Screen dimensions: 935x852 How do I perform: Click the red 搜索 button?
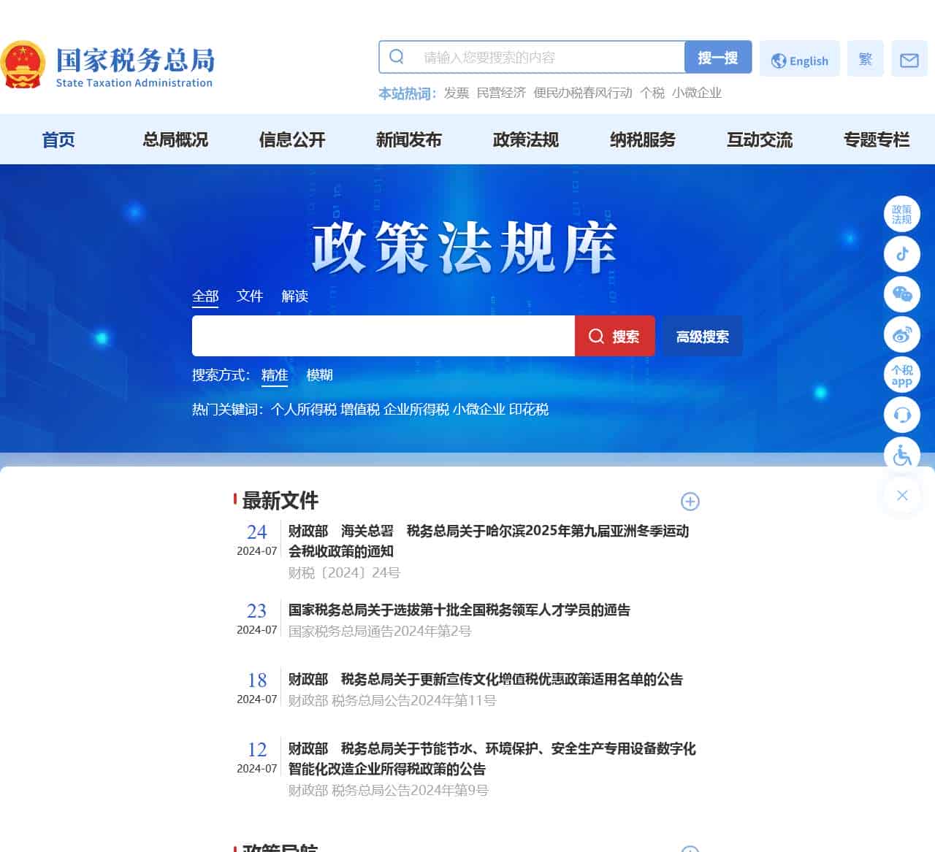pyautogui.click(x=615, y=336)
